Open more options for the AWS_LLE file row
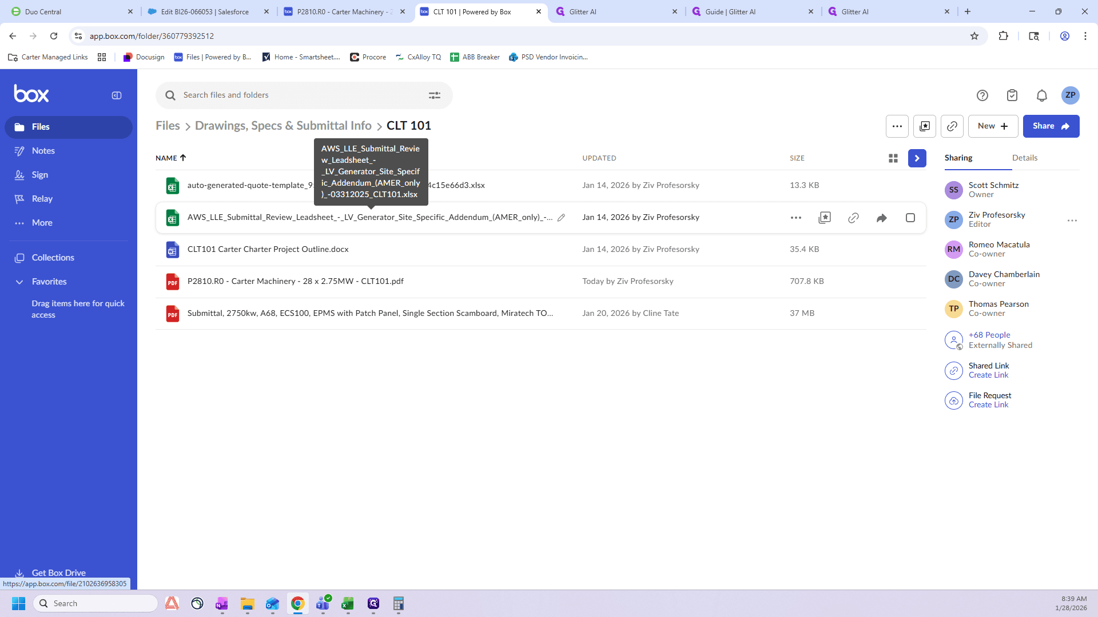Viewport: 1098px width, 617px height. tap(796, 218)
